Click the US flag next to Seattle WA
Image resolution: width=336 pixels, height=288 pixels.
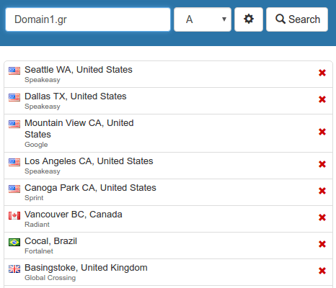[x=14, y=71]
